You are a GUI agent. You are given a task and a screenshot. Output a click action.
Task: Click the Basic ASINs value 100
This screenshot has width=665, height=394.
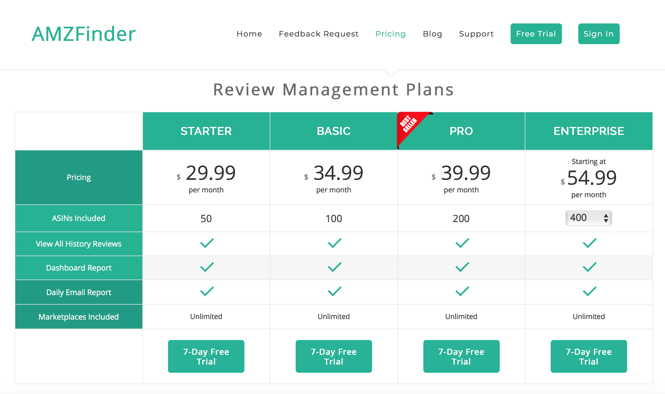(x=334, y=219)
